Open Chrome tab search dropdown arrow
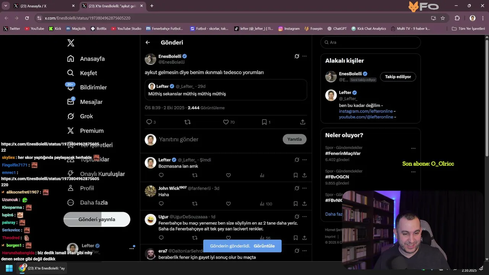The height and width of the screenshot is (275, 489). 5,6
